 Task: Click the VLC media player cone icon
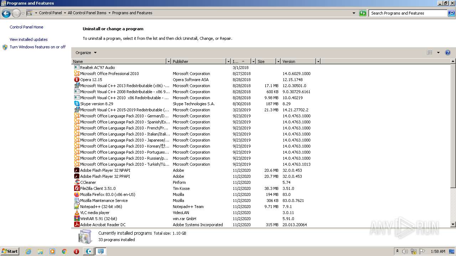pos(77,212)
